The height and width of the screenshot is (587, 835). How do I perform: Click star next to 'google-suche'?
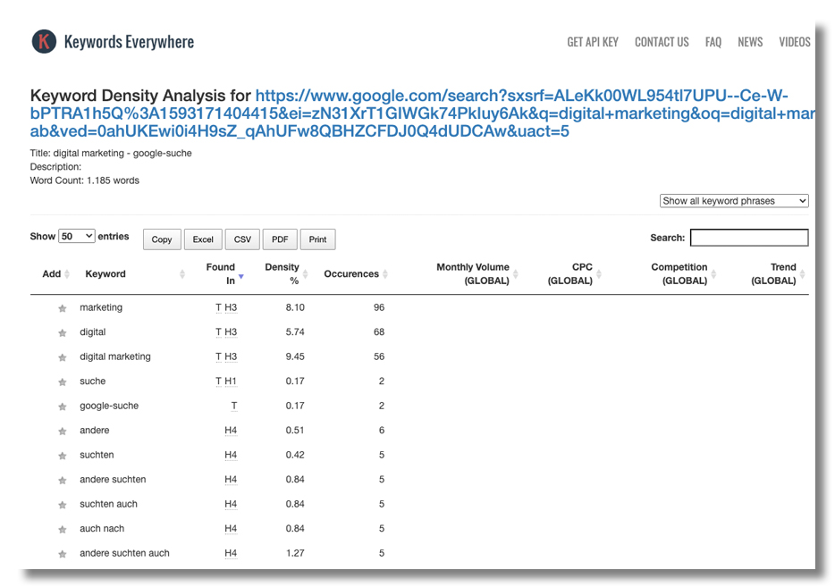point(63,407)
